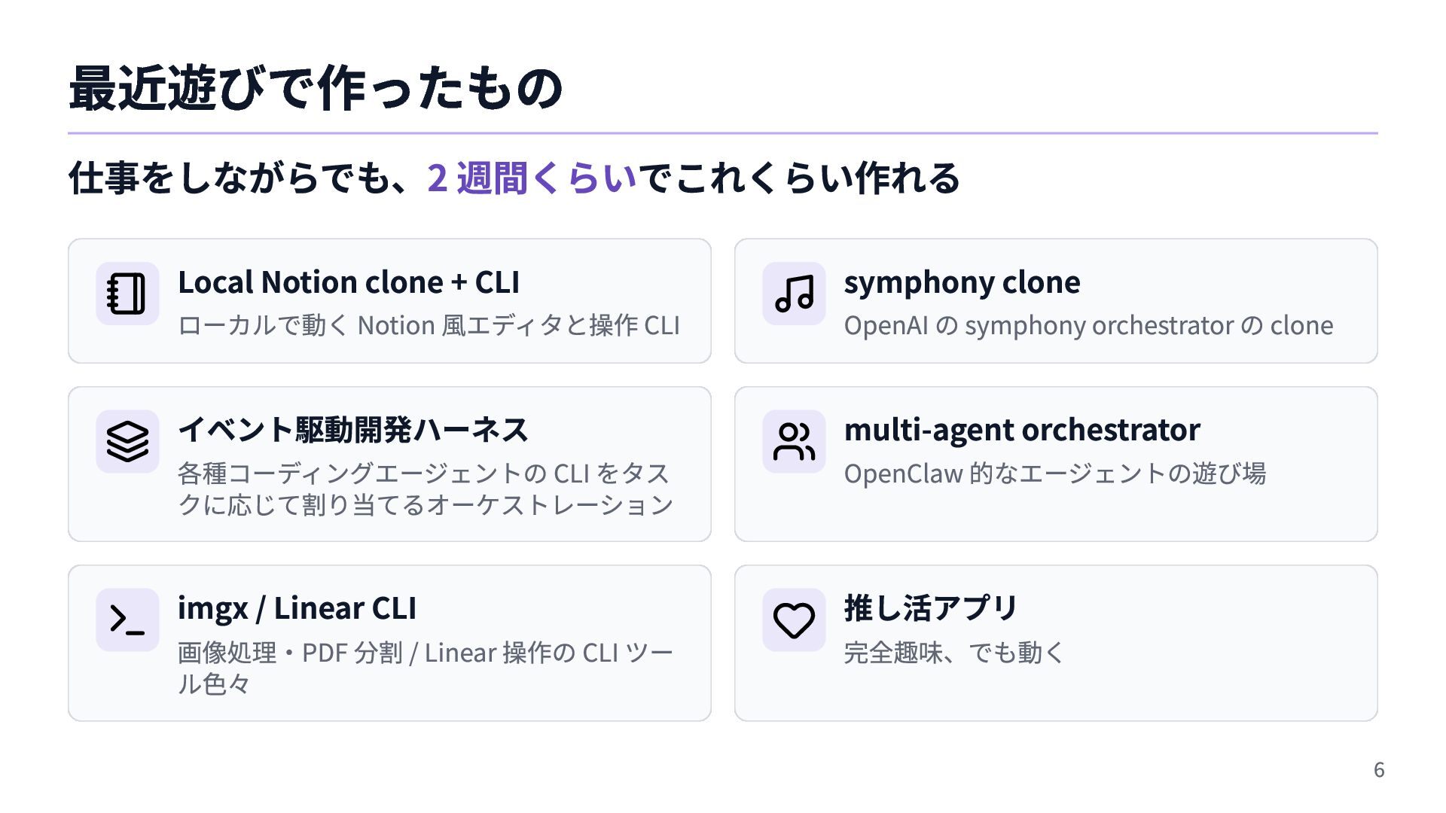1446x813 pixels.
Task: Click the stacked layers icon
Action: click(127, 441)
